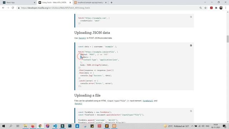
Task: Click the 'Content-Type' header code line
Action: click(101, 60)
